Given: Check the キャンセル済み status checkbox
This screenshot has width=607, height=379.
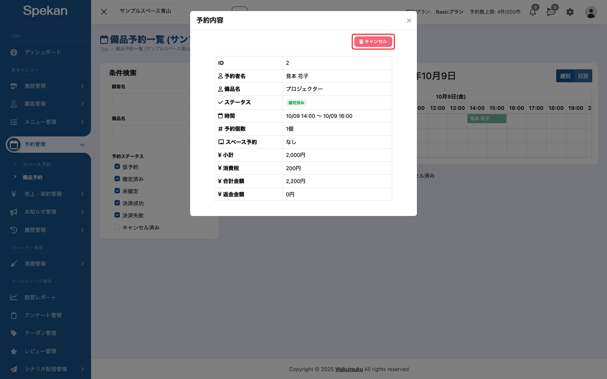Looking at the screenshot, I should coord(117,227).
